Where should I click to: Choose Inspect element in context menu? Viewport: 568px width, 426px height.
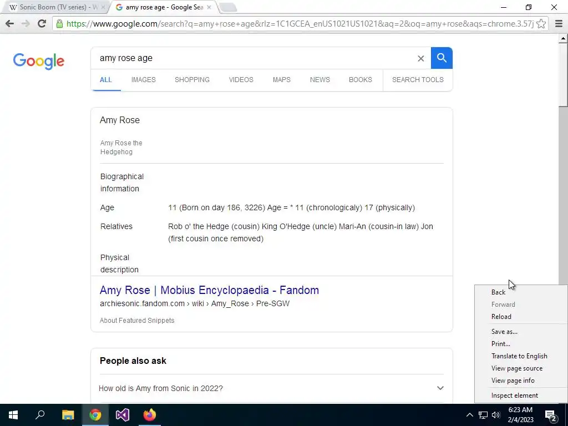[514, 395]
